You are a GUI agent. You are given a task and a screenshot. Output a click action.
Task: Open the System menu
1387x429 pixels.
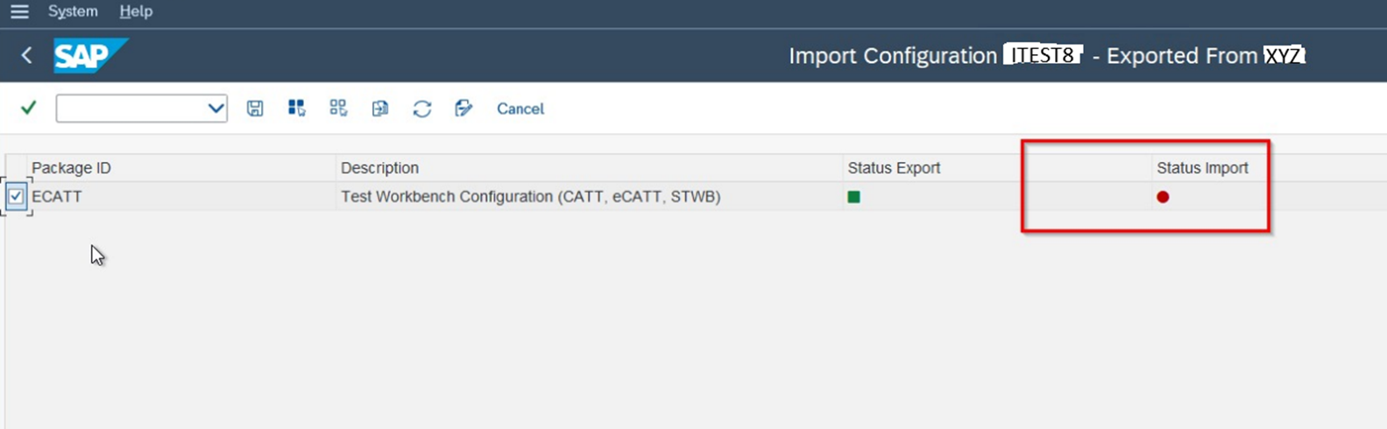pos(73,11)
